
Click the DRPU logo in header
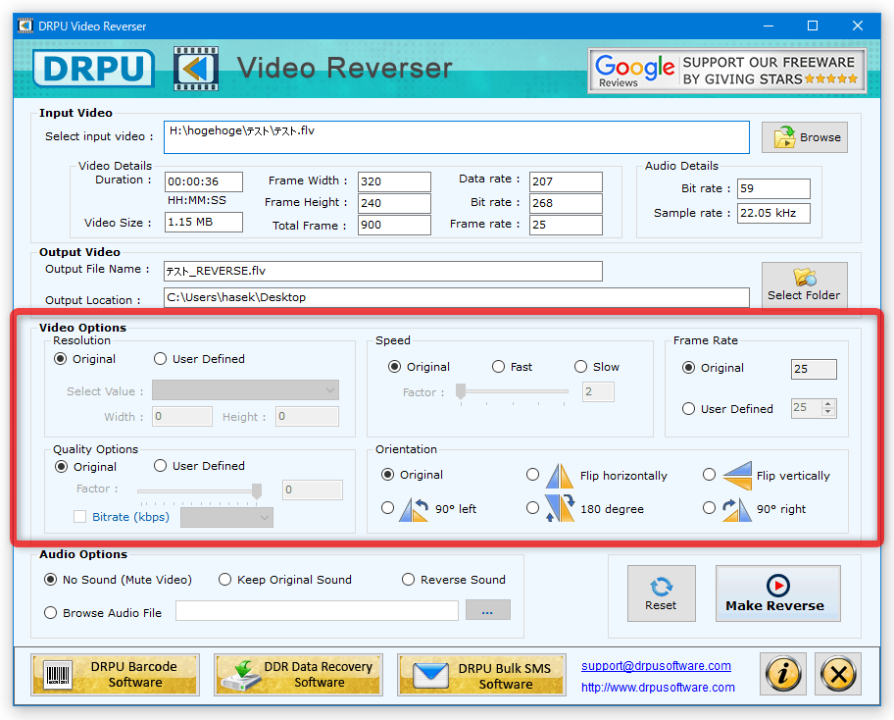point(93,69)
